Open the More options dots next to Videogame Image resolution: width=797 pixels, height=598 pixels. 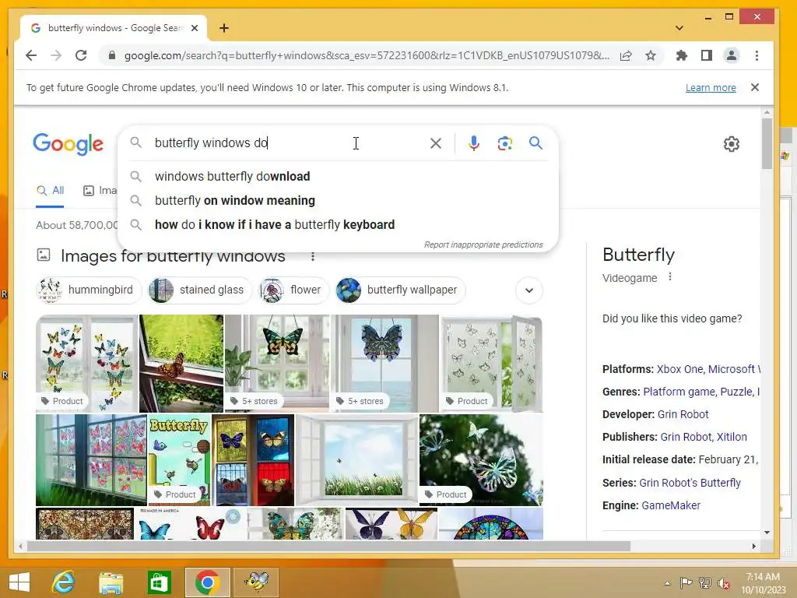point(670,276)
